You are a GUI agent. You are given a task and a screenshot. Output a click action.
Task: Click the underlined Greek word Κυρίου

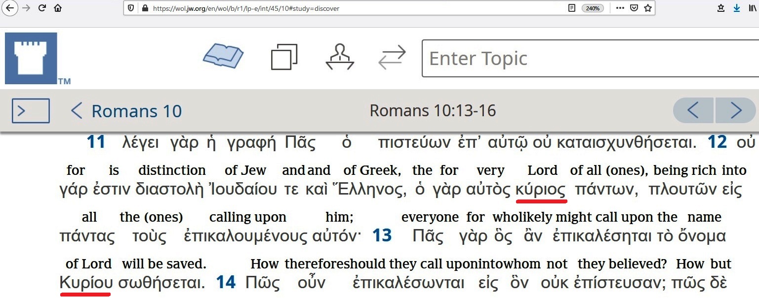[86, 284]
